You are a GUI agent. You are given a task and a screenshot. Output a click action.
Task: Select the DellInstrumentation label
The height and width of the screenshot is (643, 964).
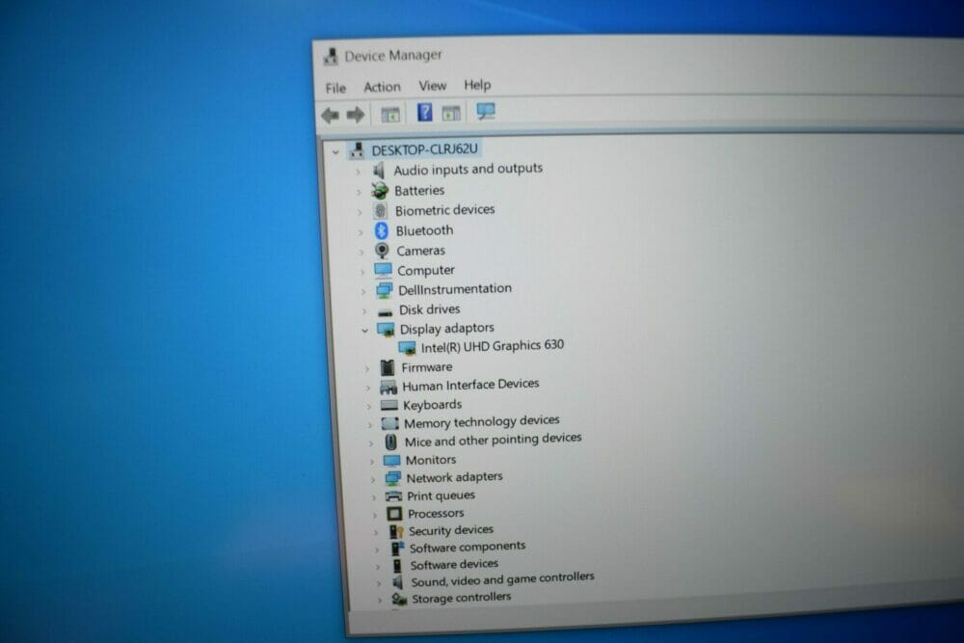click(x=454, y=289)
